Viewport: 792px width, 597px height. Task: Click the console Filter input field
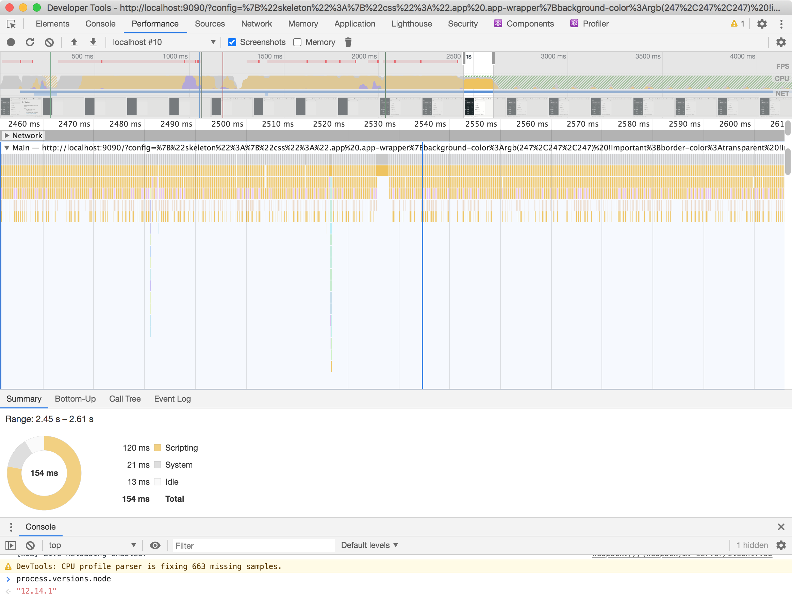(253, 545)
